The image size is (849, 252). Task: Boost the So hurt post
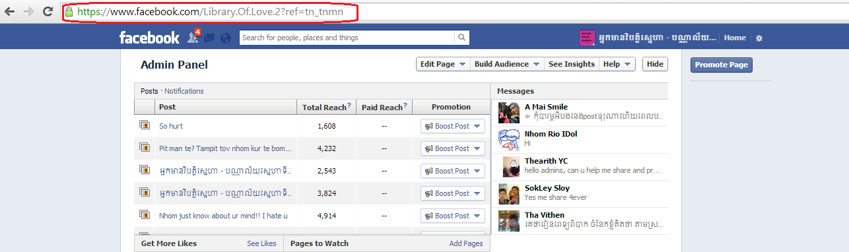pos(453,126)
